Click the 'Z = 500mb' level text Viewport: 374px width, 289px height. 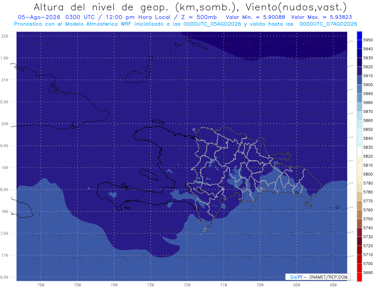(x=198, y=17)
